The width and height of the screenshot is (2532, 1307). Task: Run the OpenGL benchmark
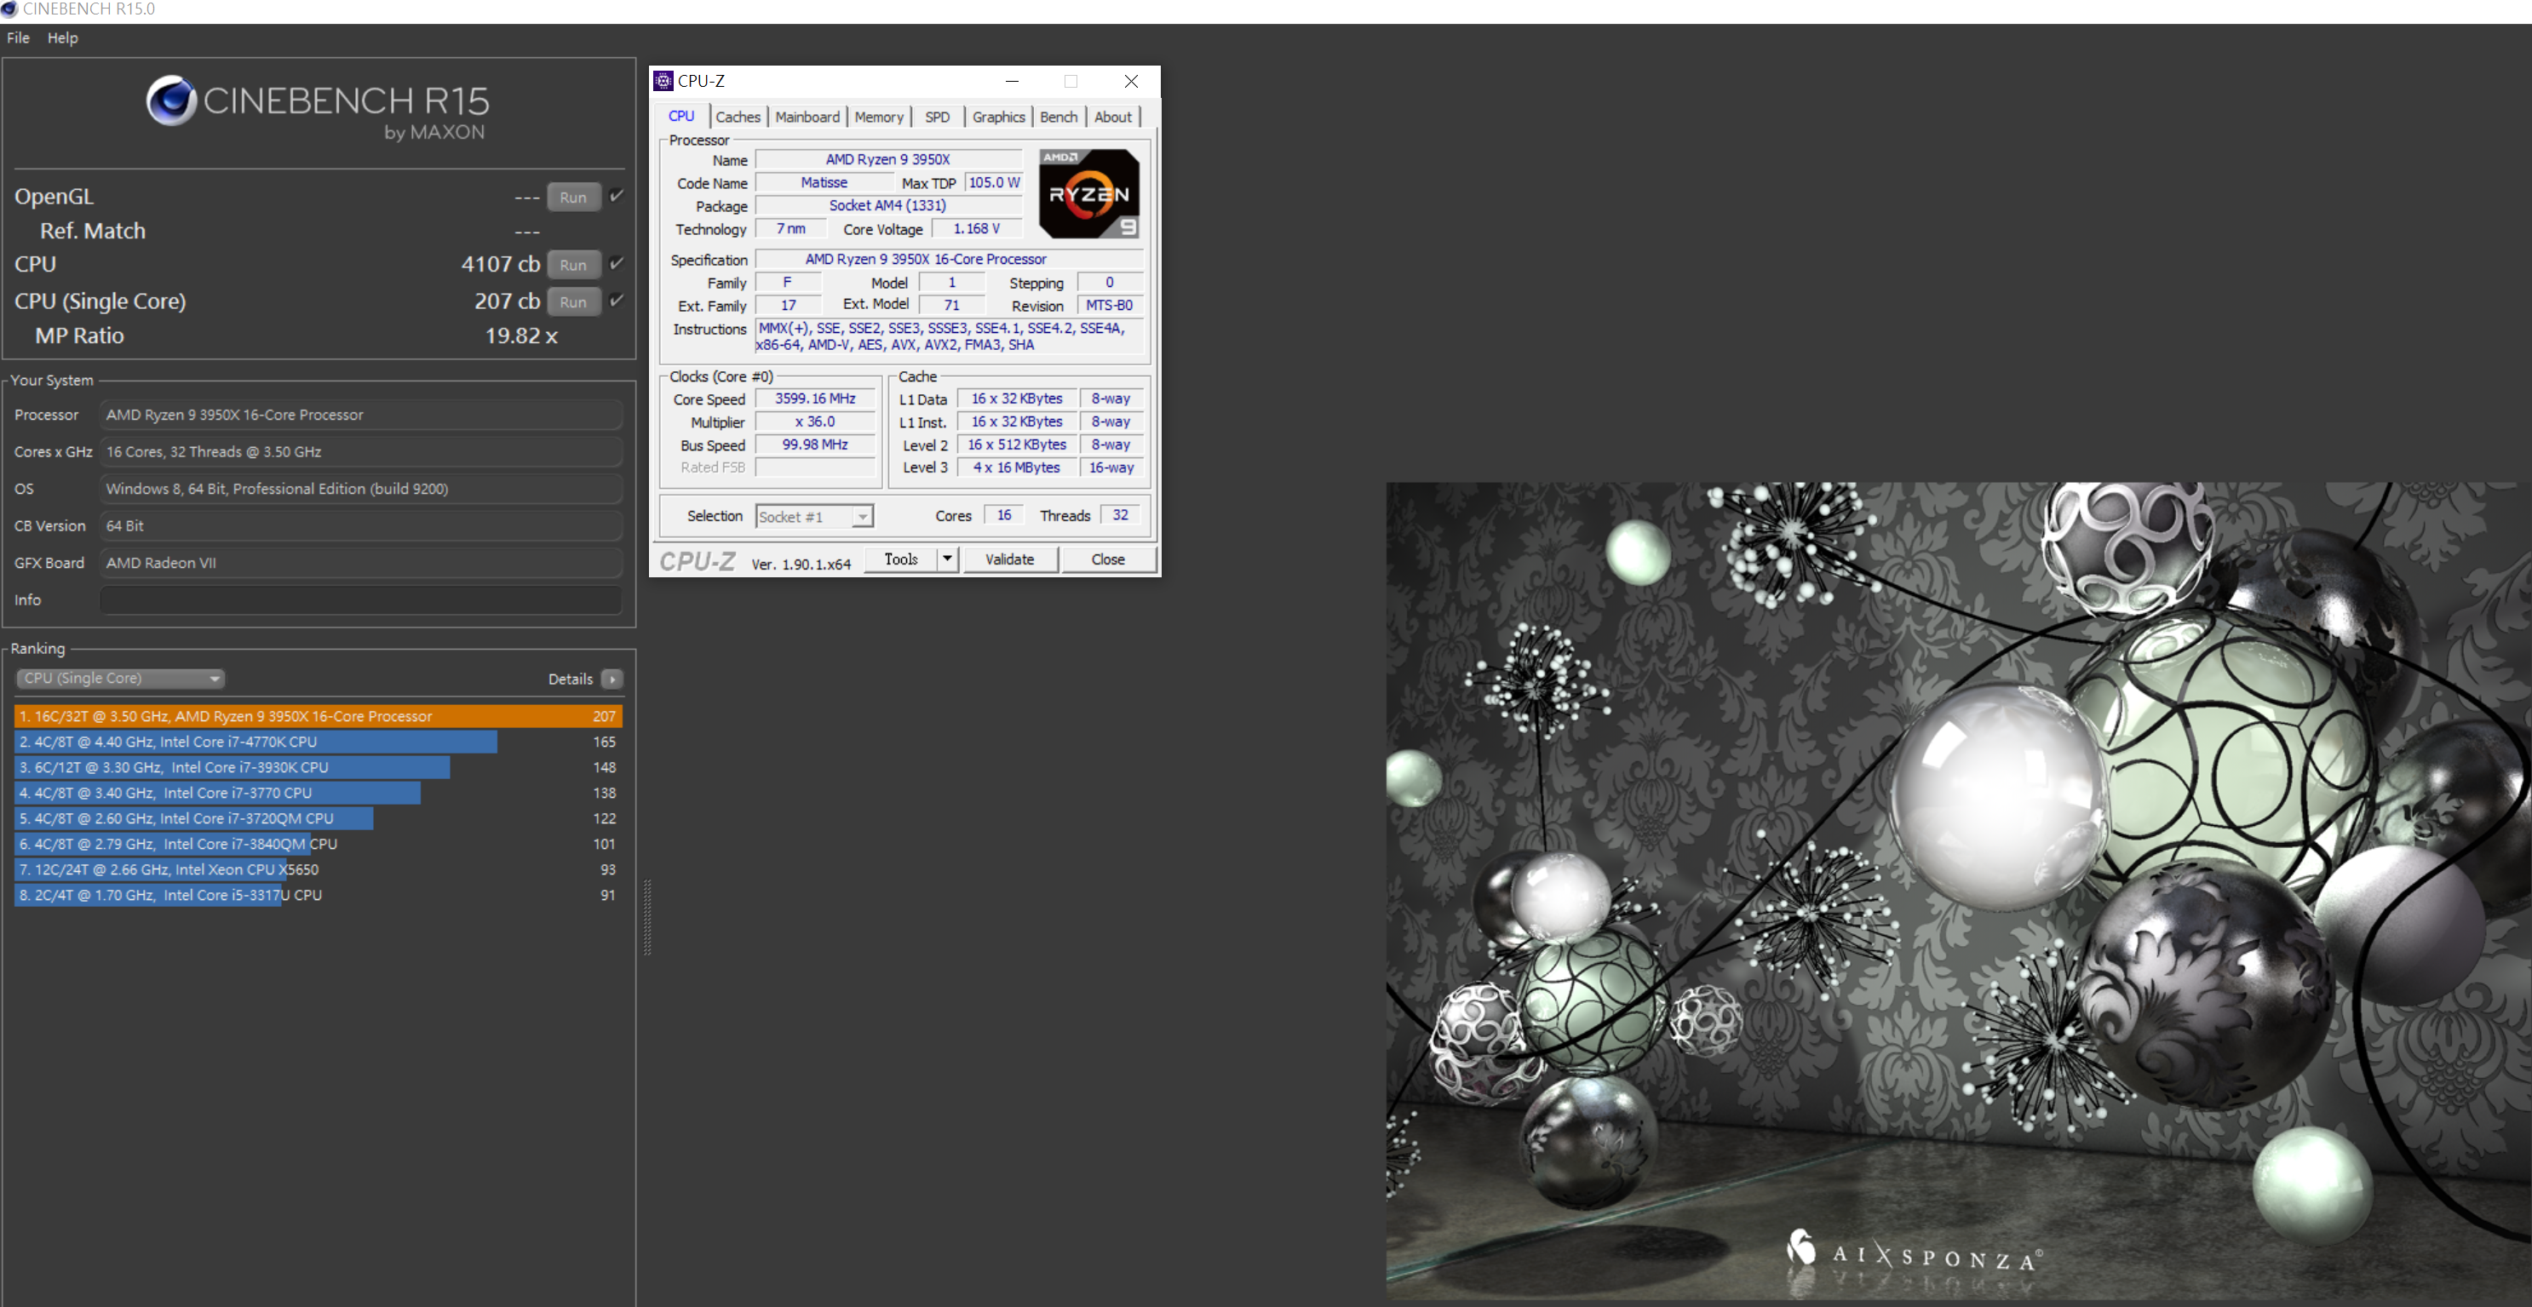573,197
